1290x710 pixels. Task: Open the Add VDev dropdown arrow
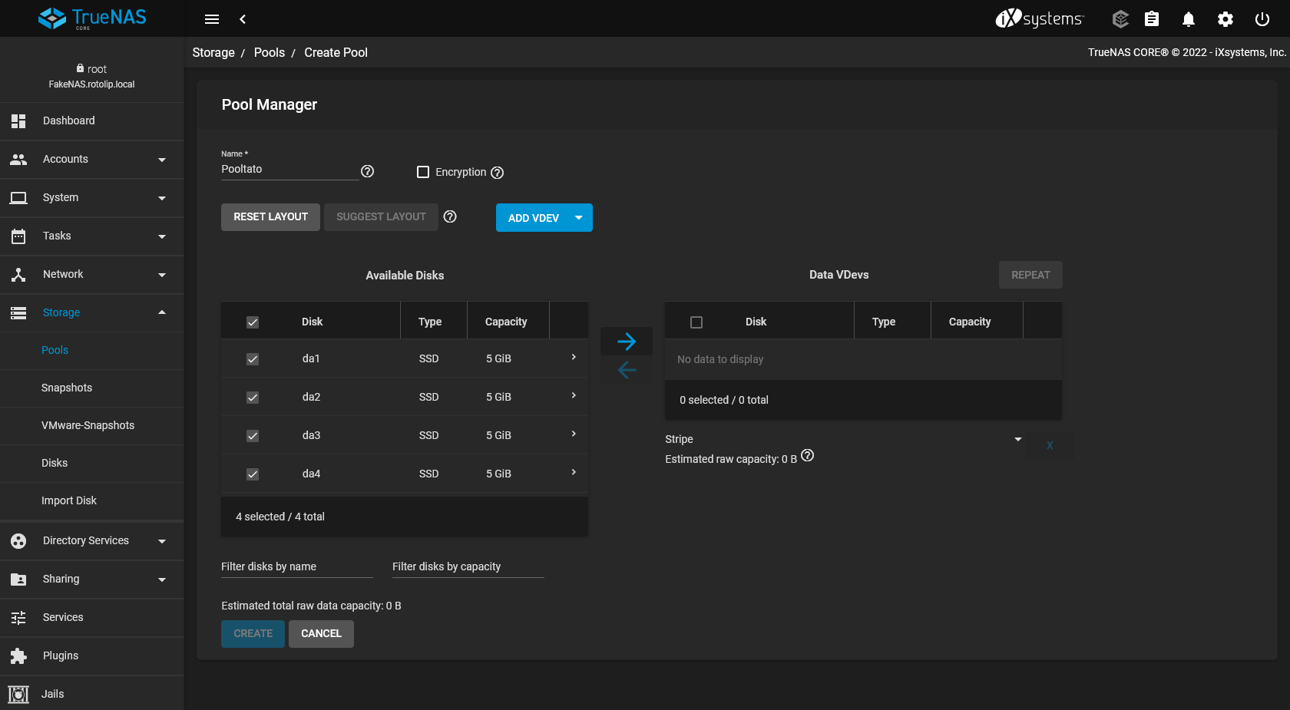point(579,218)
